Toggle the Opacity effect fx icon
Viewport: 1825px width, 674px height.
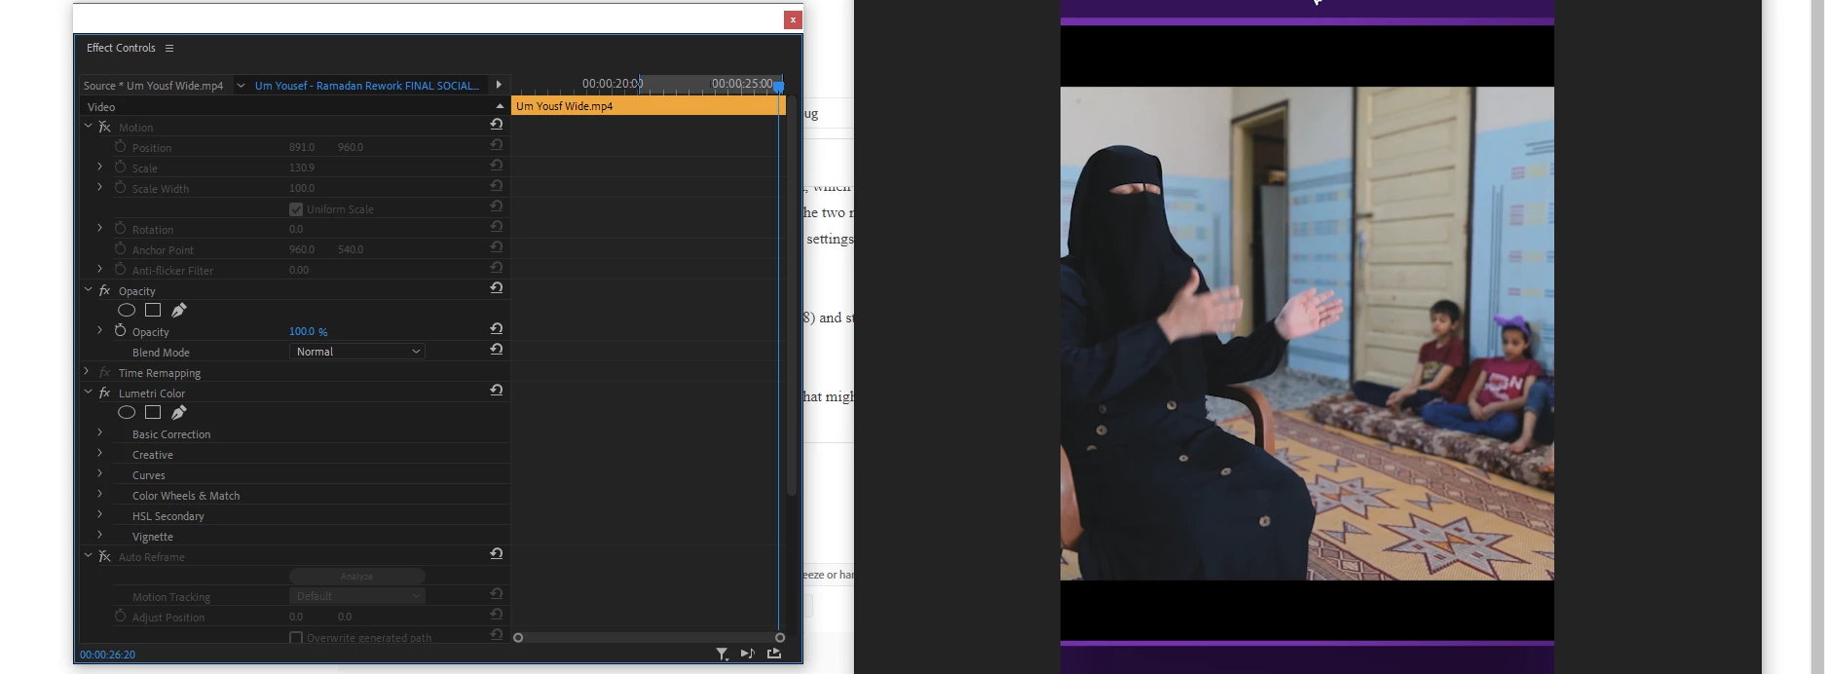[105, 290]
